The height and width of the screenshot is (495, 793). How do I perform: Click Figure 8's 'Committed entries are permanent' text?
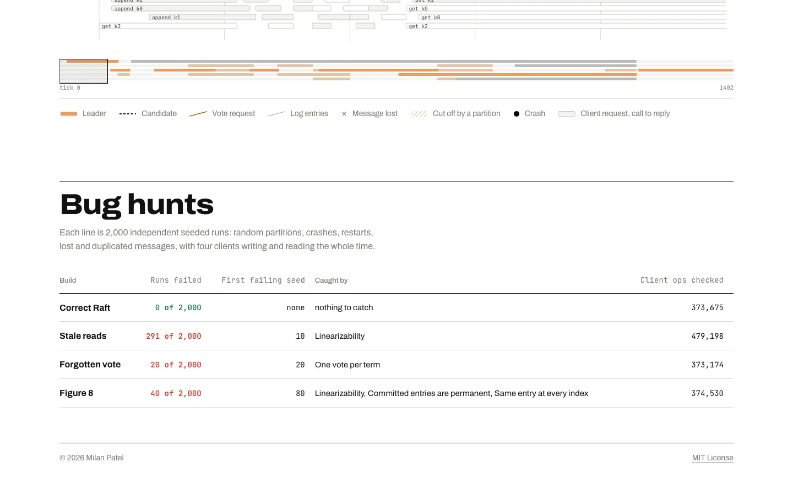429,393
